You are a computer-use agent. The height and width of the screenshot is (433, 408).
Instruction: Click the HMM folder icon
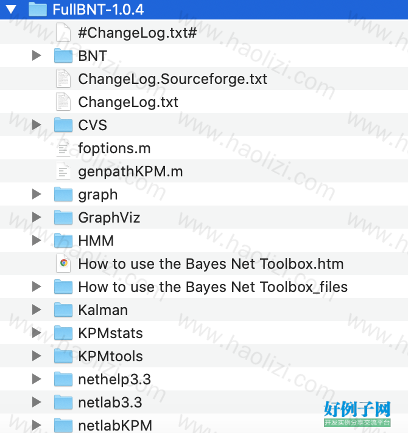(x=63, y=240)
